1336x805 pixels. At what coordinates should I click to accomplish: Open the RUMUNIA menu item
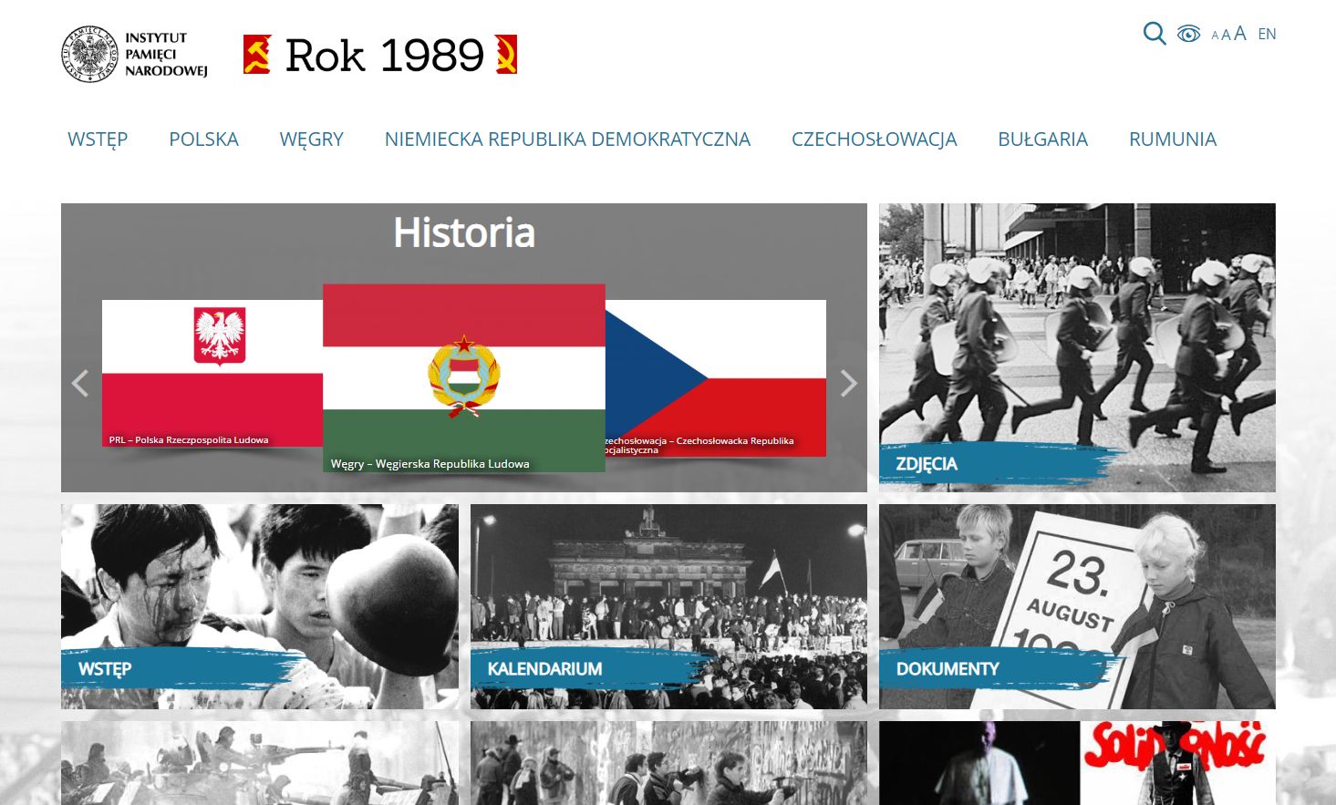(1173, 139)
